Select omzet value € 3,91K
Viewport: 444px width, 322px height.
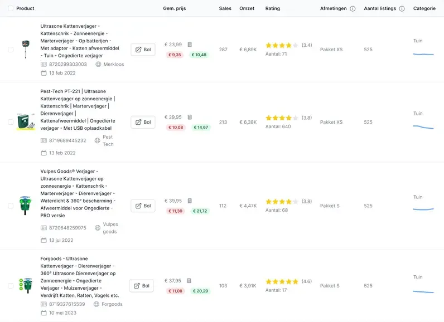[248, 286]
